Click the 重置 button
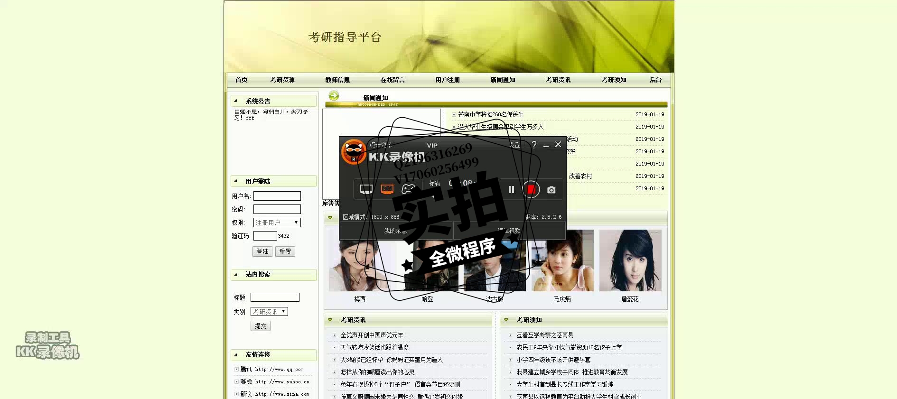The width and height of the screenshot is (897, 399). point(285,251)
